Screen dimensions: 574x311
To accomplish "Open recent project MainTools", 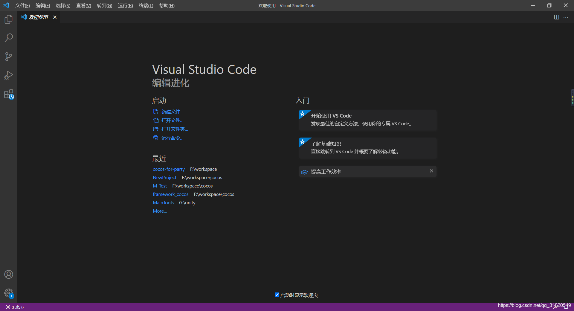I will pos(163,203).
